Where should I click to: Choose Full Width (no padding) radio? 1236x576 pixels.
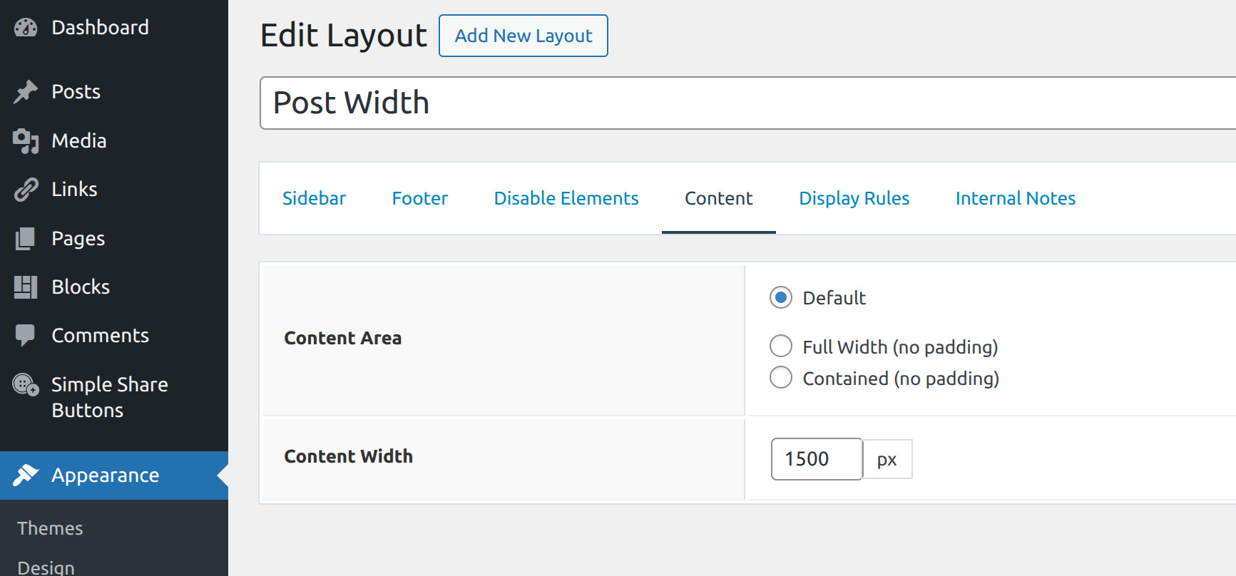(x=781, y=346)
